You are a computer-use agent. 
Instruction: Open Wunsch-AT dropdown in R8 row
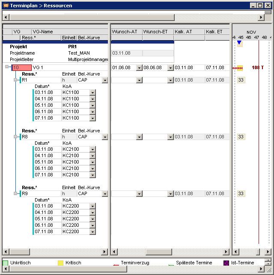coord(139,137)
